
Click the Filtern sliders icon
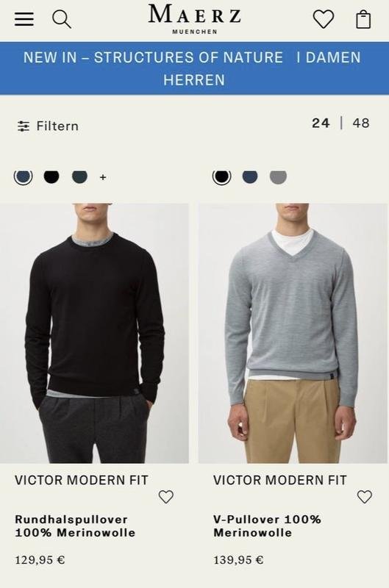(24, 126)
